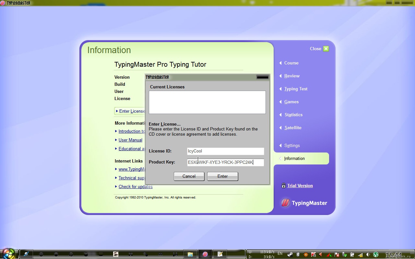Open the File Explorer folder taskbar icon
The image size is (415, 259).
[x=190, y=254]
